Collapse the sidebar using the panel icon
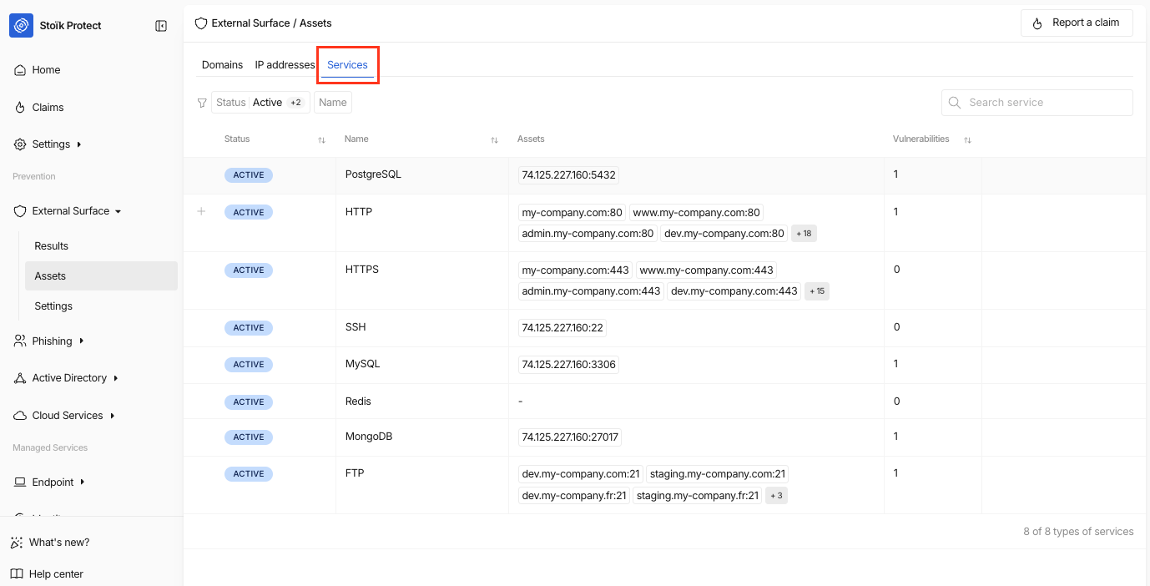The width and height of the screenshot is (1150, 586). tap(161, 26)
